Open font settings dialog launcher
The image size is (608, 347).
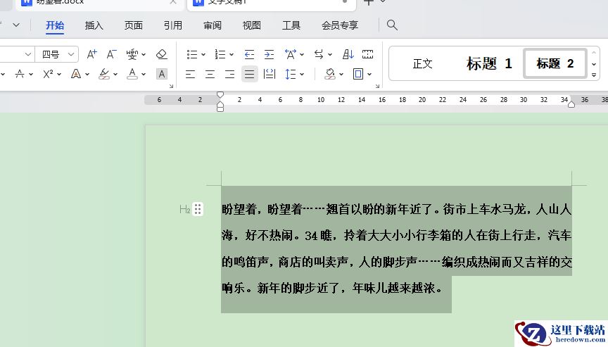(171, 86)
